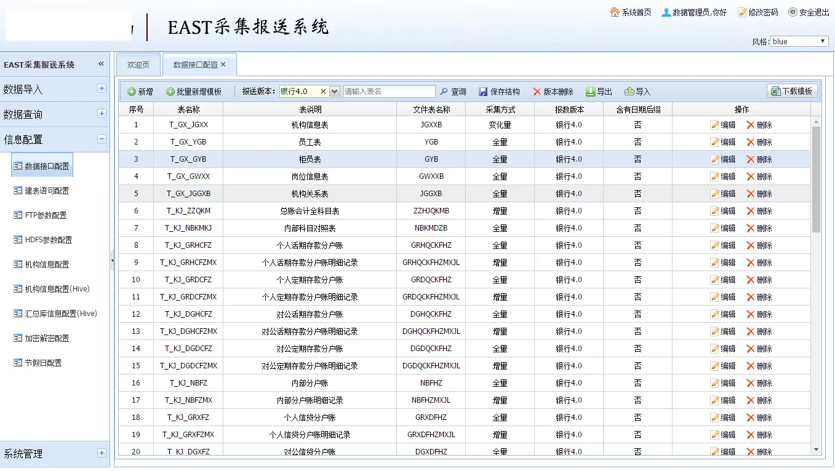Click 编辑 for row T_GX_JGXX
Image resolution: width=835 pixels, height=471 pixels.
(723, 125)
